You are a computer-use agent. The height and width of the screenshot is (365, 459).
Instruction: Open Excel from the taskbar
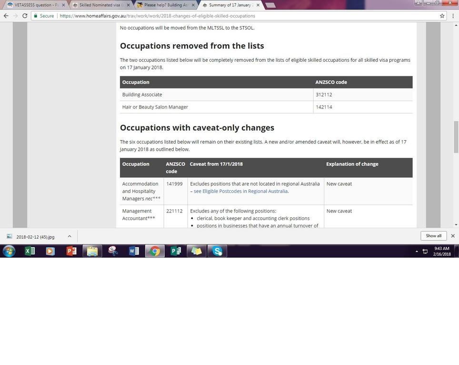pyautogui.click(x=30, y=251)
